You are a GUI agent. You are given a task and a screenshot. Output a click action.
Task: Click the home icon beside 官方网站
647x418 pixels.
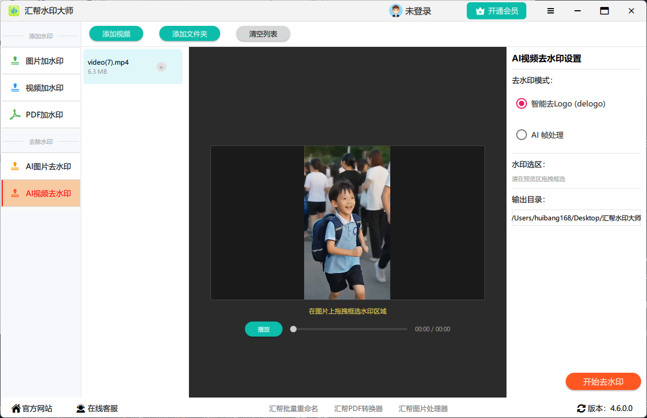click(16, 408)
